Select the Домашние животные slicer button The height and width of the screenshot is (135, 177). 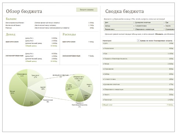coord(149,22)
